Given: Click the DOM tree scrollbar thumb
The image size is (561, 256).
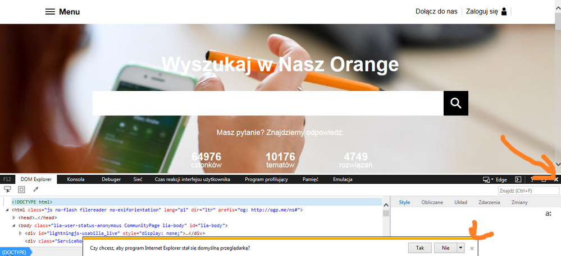Looking at the screenshot, I should (386, 213).
